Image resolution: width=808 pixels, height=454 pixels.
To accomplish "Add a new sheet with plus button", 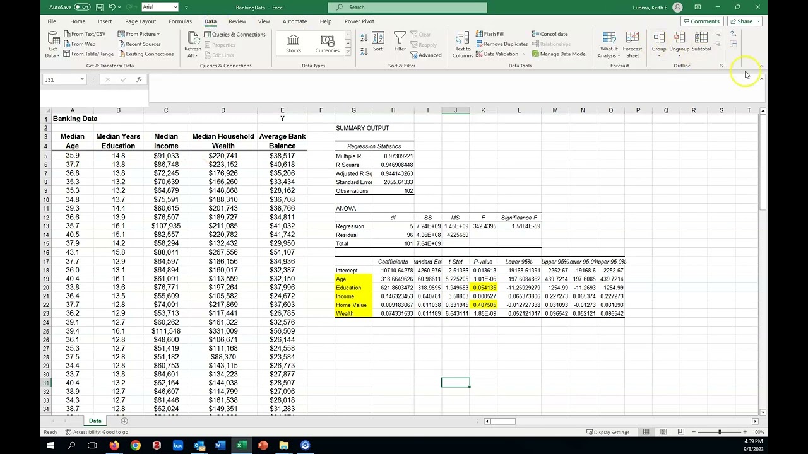I will coord(124,421).
